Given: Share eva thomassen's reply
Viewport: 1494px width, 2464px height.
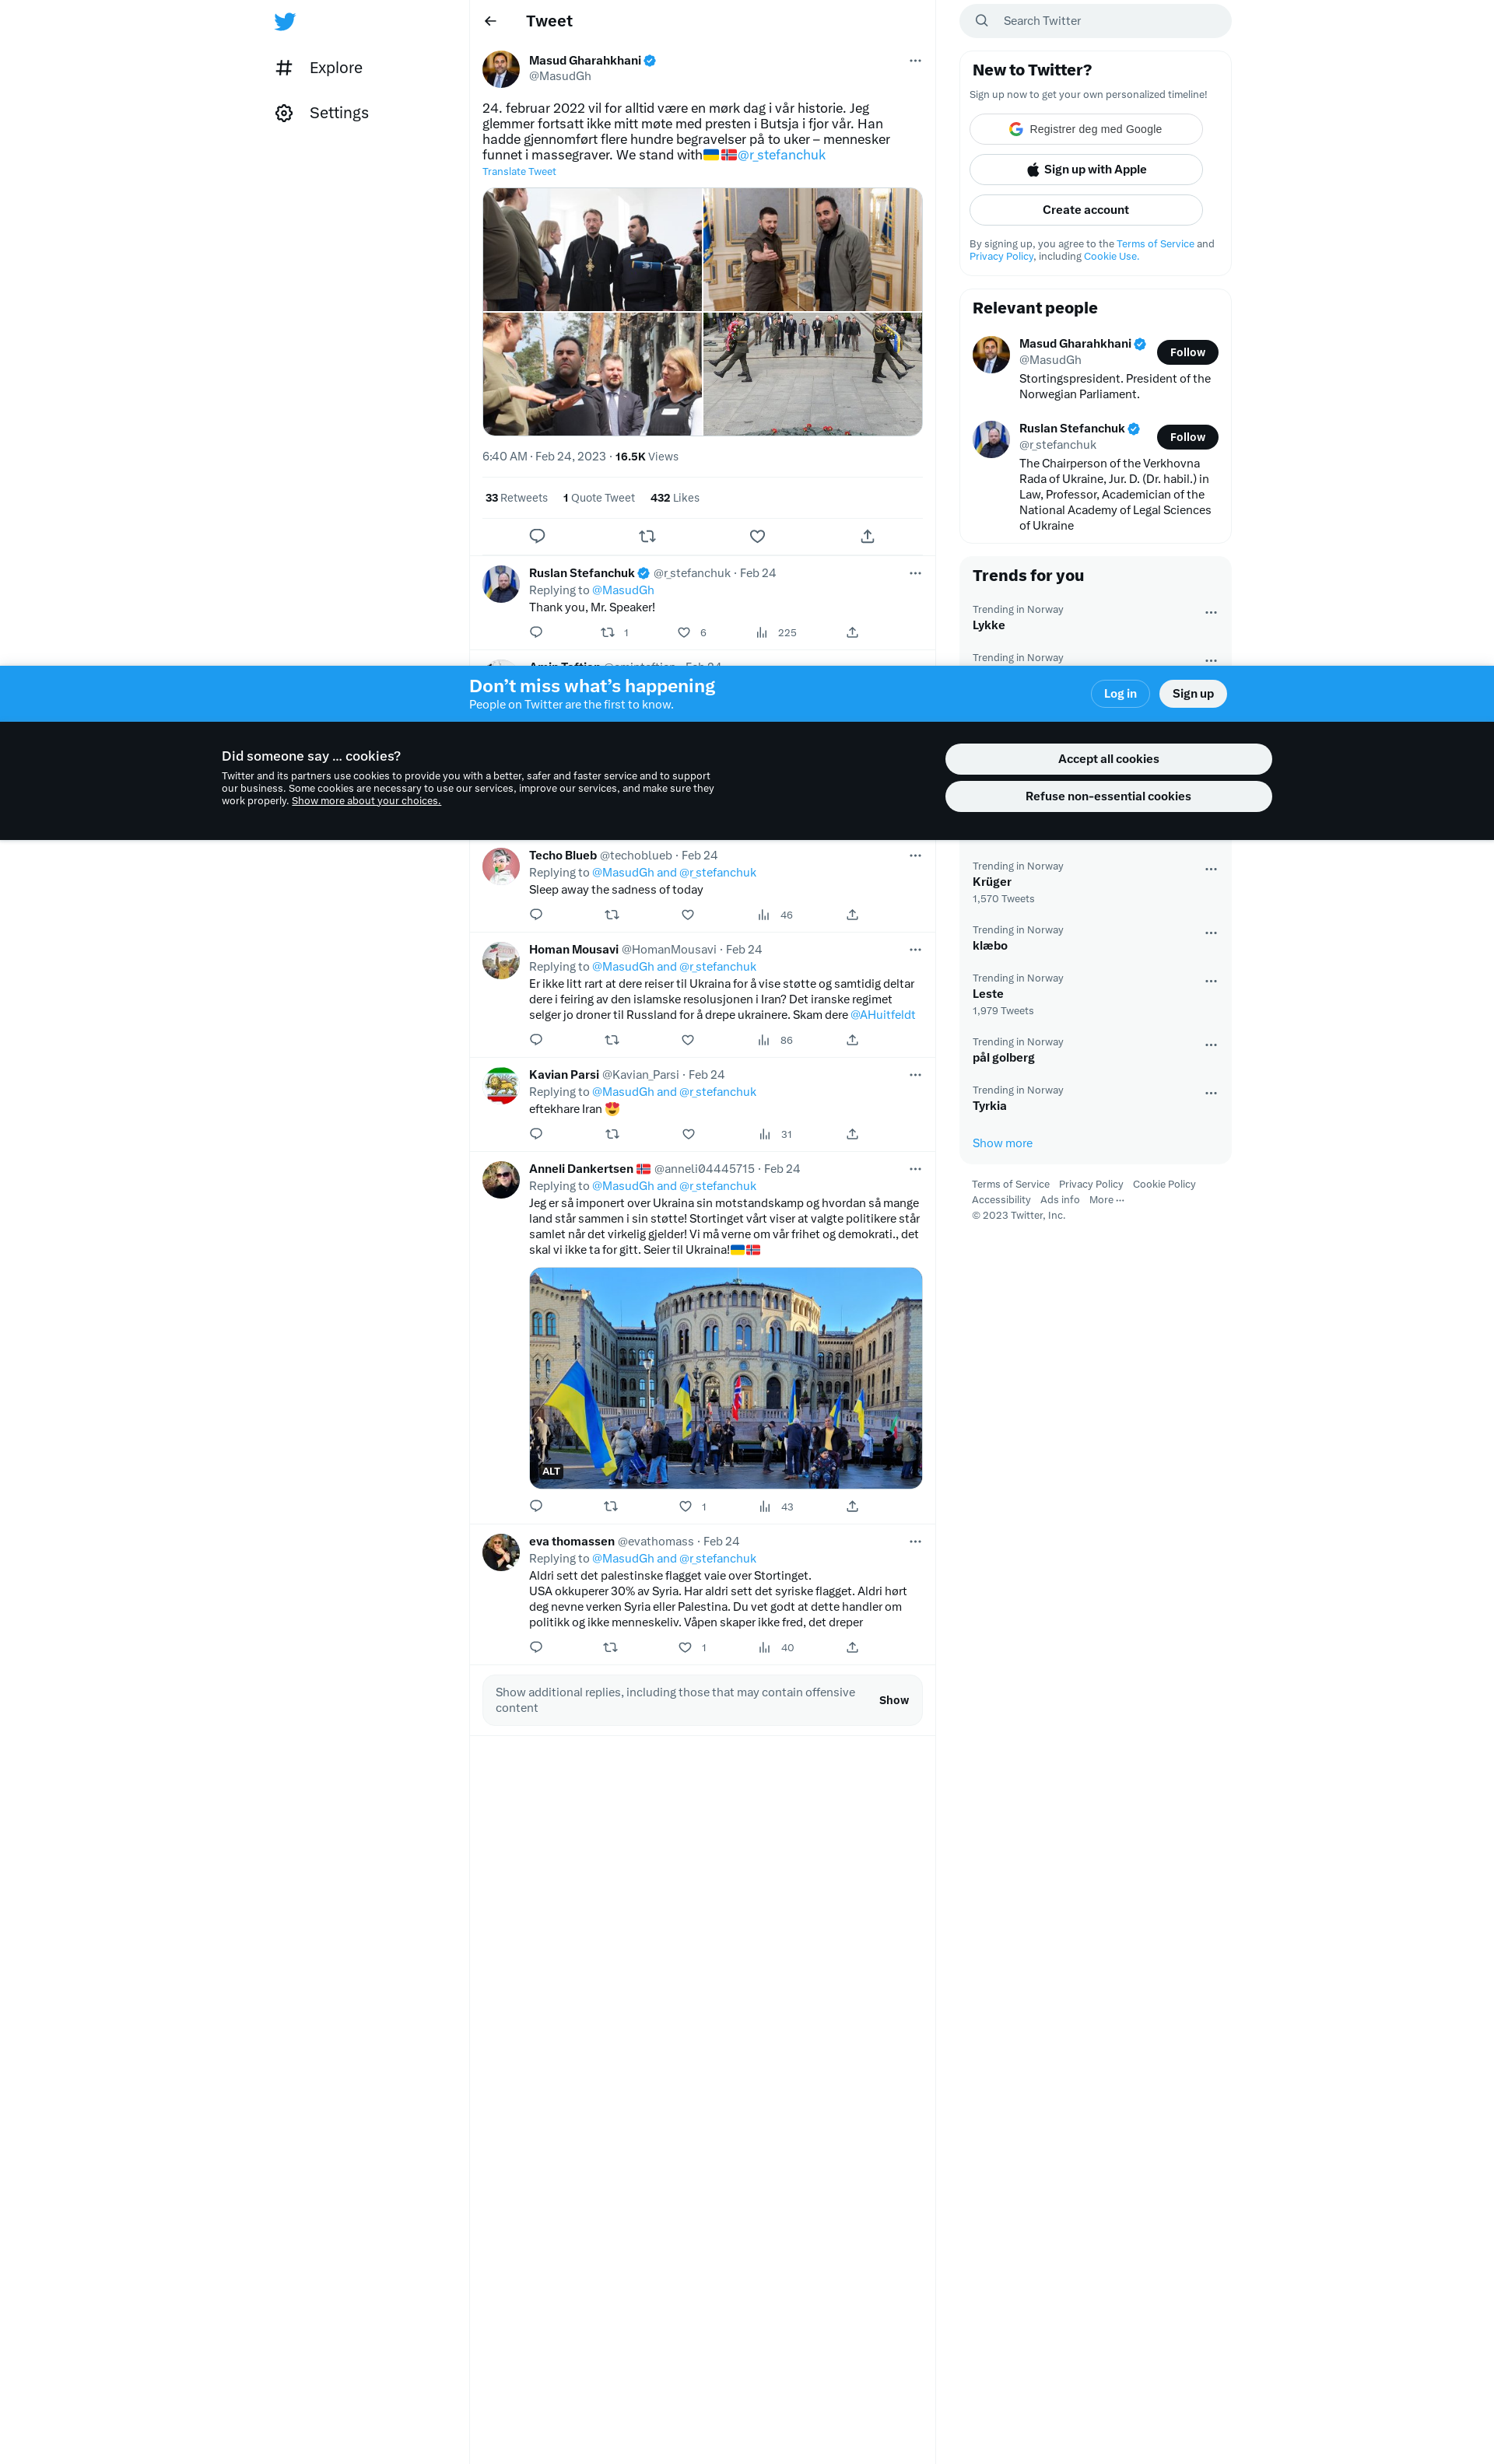Looking at the screenshot, I should [853, 1647].
